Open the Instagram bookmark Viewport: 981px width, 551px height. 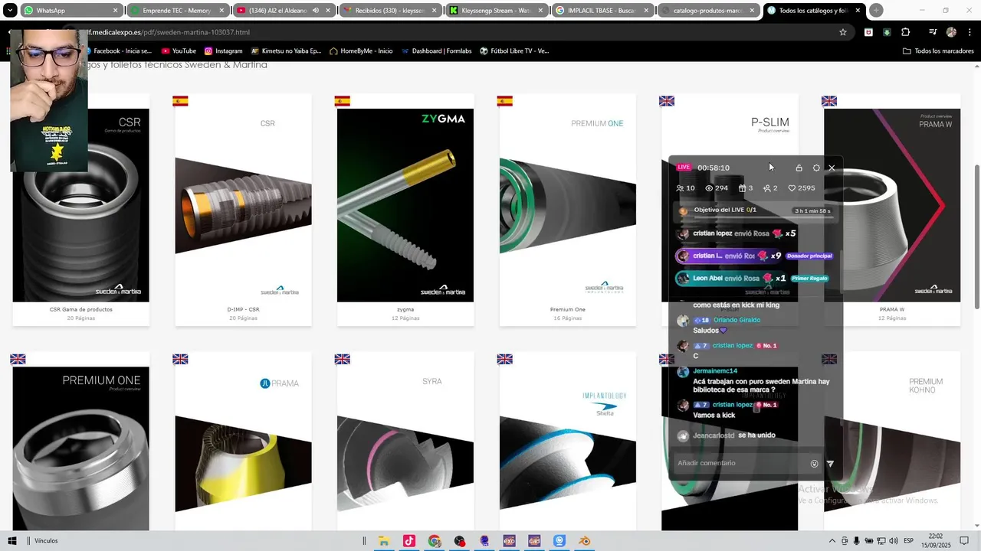(223, 51)
